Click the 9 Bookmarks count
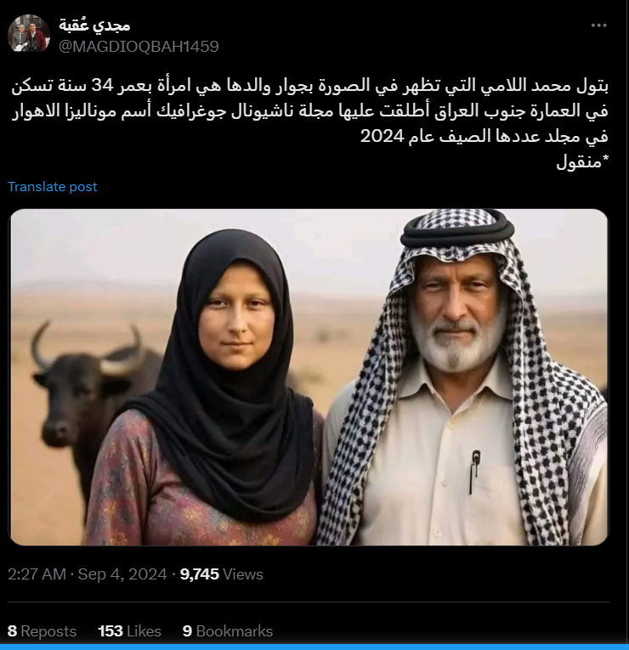The width and height of the screenshot is (629, 650). point(228,631)
